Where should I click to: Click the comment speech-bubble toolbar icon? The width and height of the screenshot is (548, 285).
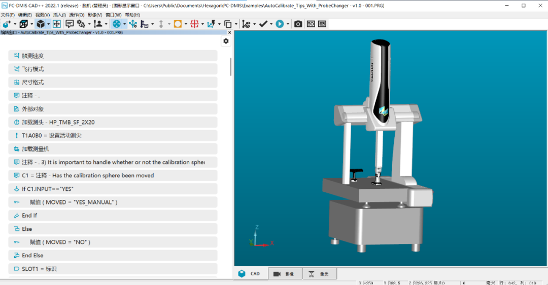click(x=70, y=24)
